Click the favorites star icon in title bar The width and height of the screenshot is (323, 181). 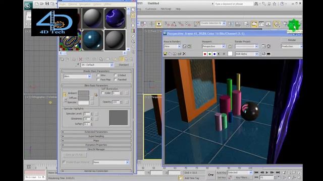click(275, 4)
